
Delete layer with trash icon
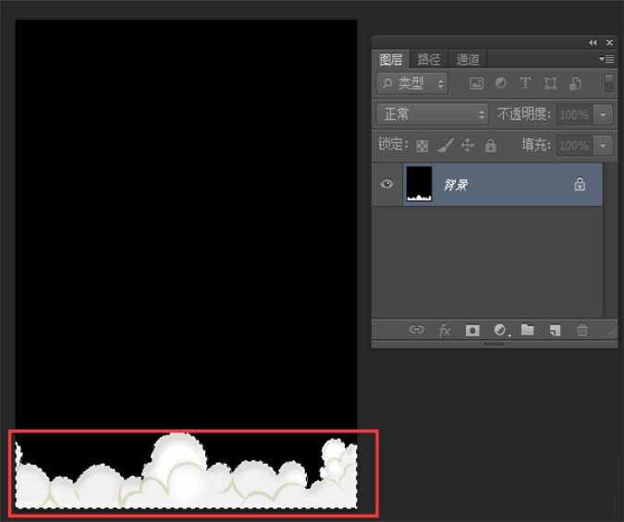coord(582,331)
